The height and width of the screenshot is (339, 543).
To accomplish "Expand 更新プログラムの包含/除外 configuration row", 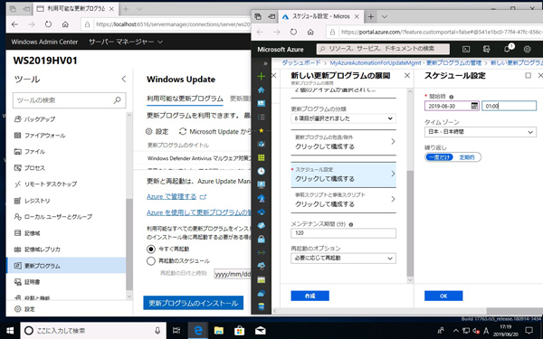I will 343,142.
